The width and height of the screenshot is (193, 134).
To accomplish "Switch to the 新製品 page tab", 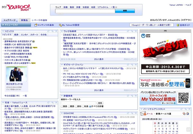I will (x=25, y=20).
